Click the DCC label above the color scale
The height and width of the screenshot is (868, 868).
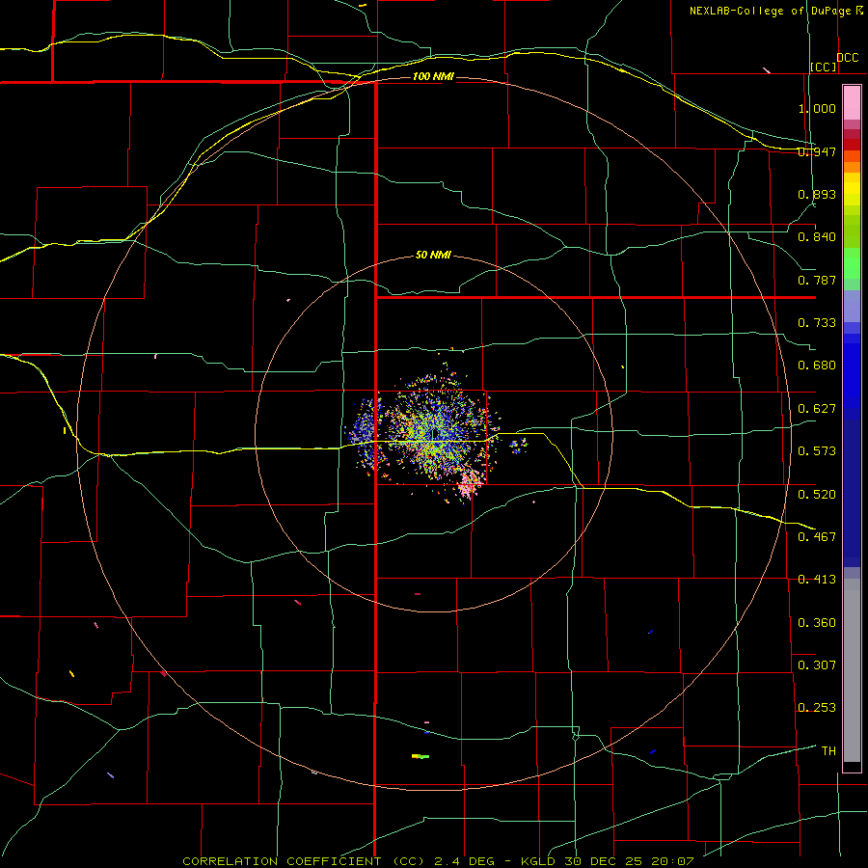coord(847,58)
